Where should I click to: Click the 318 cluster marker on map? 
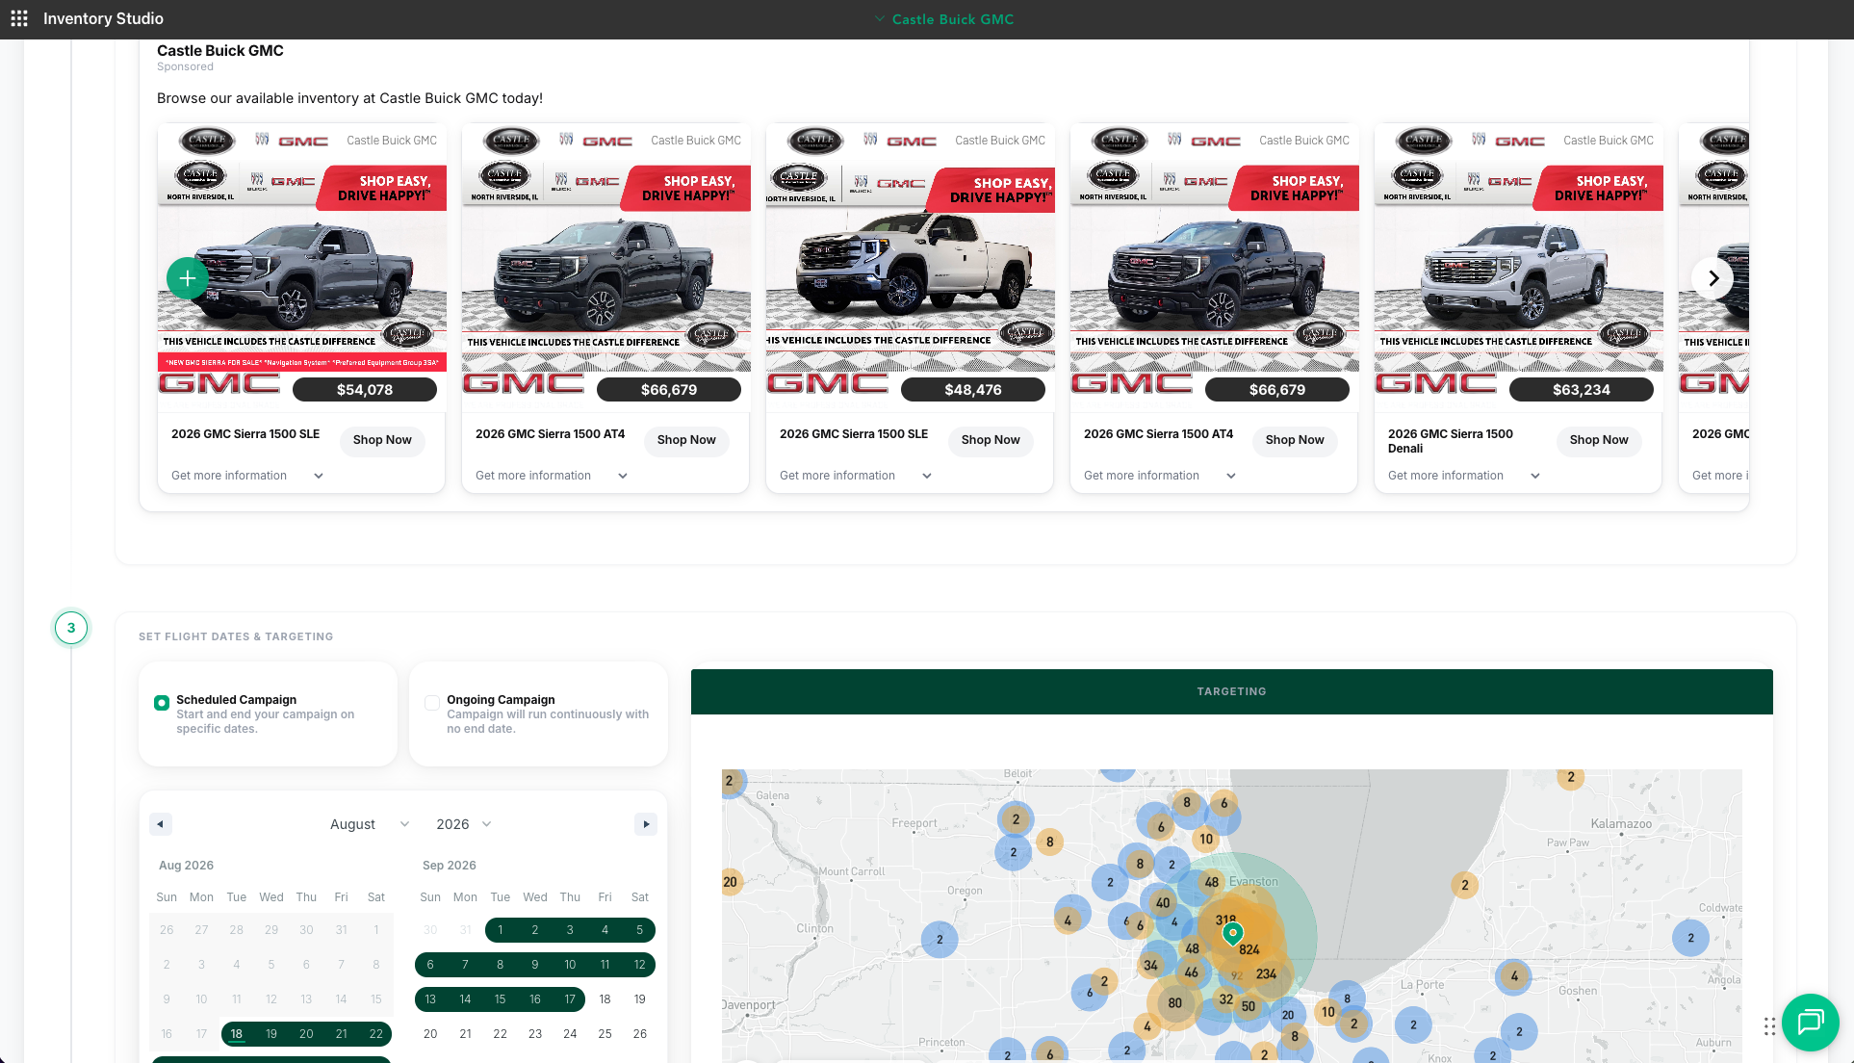point(1225,920)
